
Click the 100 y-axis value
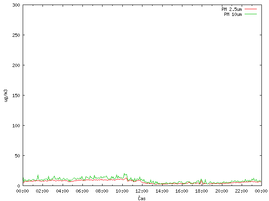click(16, 126)
